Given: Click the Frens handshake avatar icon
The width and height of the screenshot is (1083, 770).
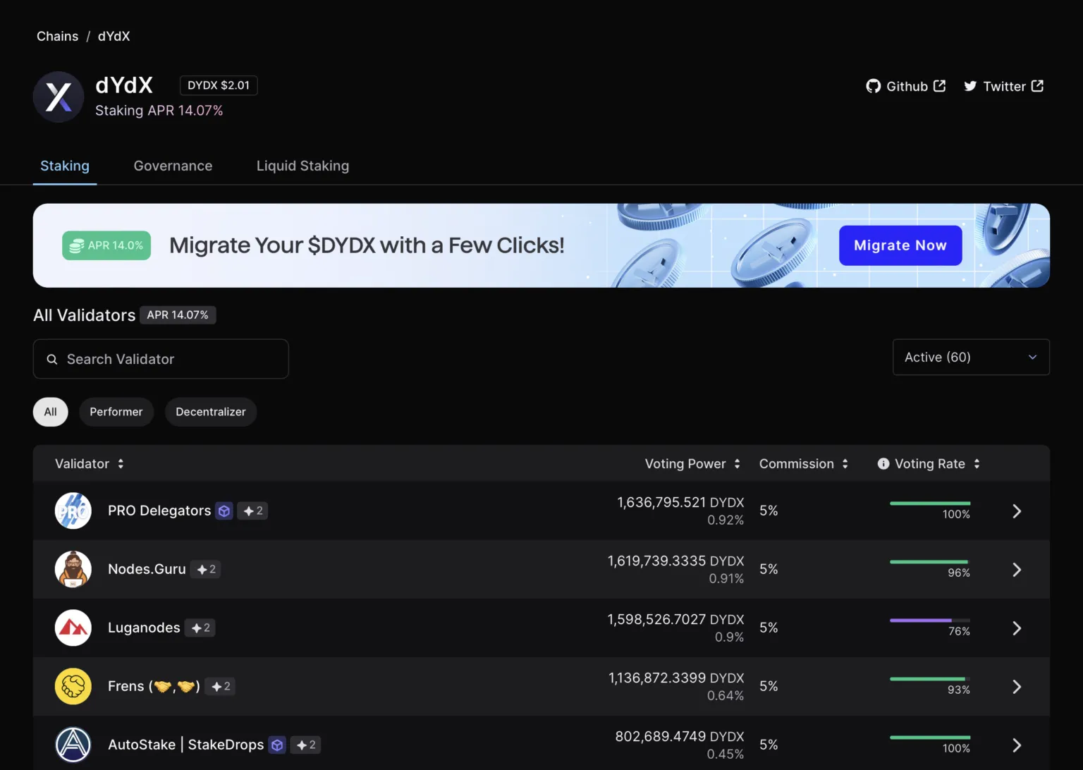Looking at the screenshot, I should (x=73, y=687).
